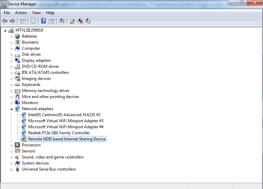
Task: Select the IDE ATA/ATAPI controllers label
Action: click(x=45, y=73)
